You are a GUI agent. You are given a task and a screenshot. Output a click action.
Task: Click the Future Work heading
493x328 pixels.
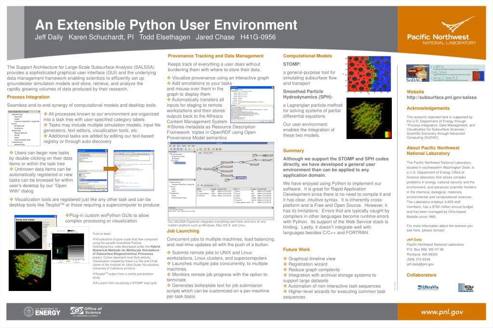pyautogui.click(x=296, y=250)
